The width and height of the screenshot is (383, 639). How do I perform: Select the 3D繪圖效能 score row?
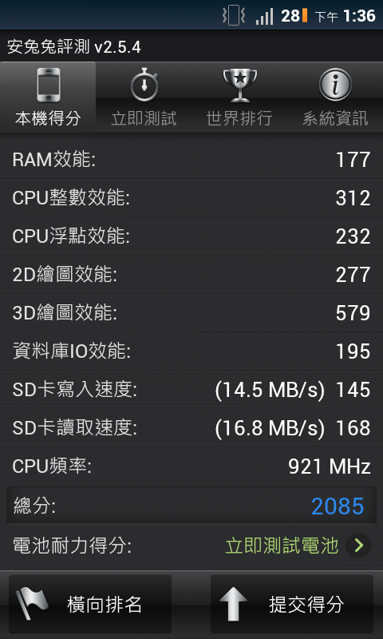coord(191,312)
